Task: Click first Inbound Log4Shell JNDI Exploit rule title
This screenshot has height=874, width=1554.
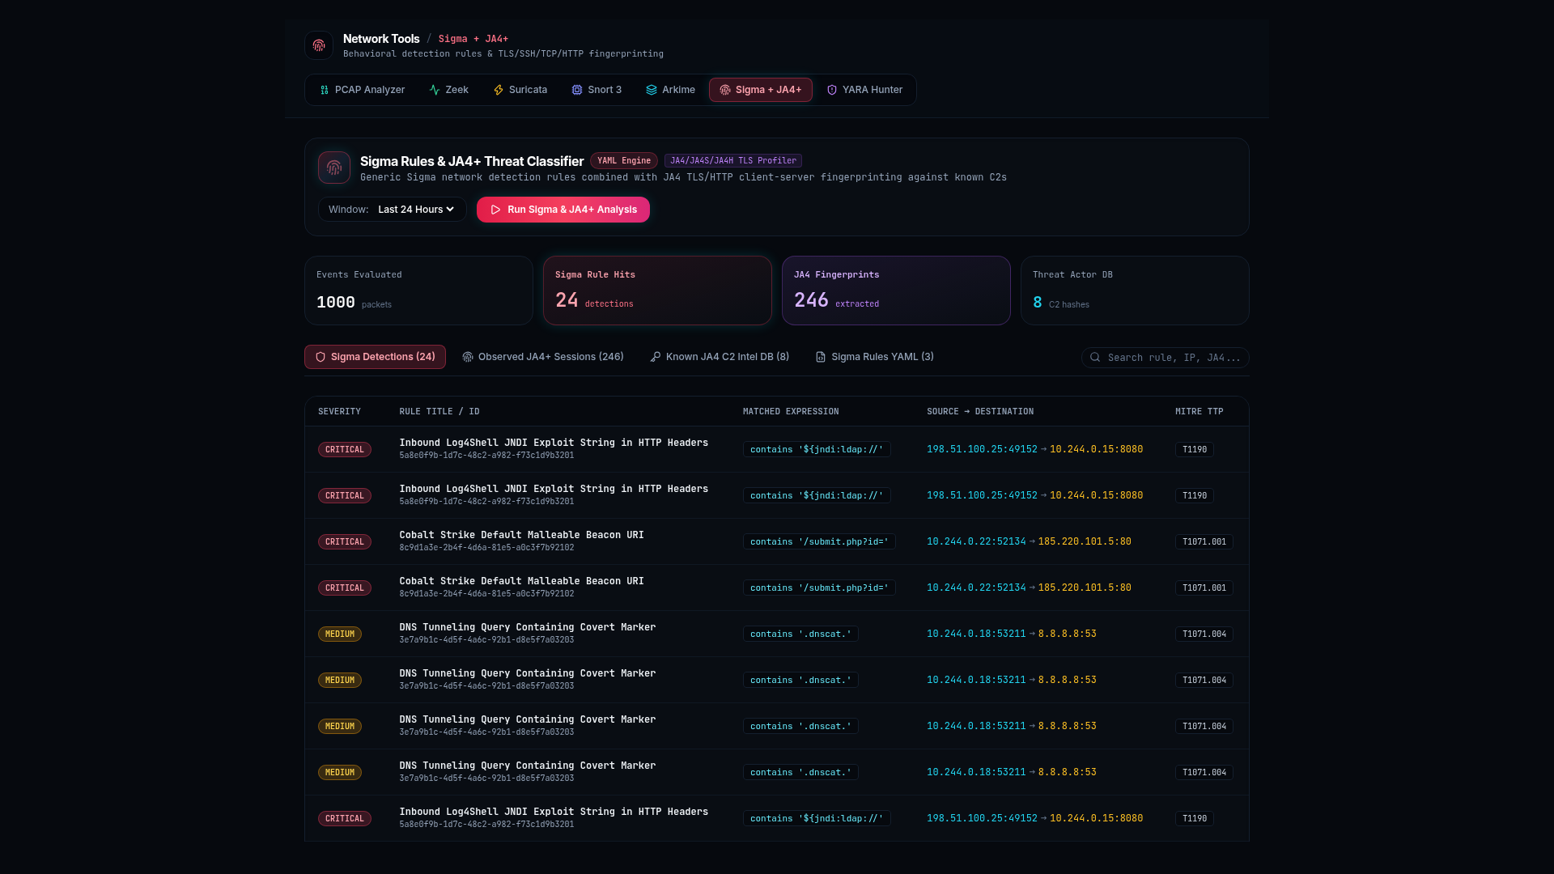Action: point(554,443)
